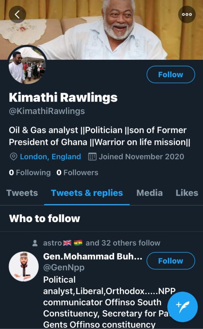Follow Kimathi Rawlings
This screenshot has width=203, height=329.
[x=171, y=75]
